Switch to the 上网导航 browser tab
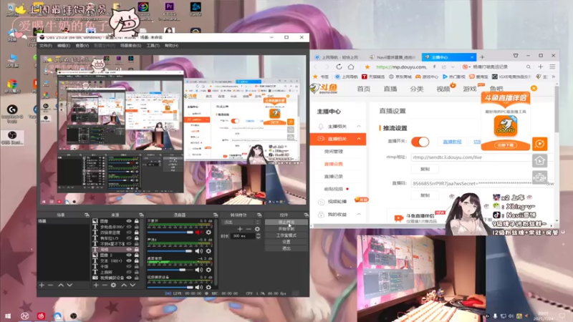The height and width of the screenshot is (322, 573). 339,57
